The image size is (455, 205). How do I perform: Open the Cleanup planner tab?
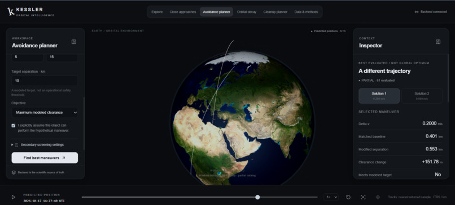pyautogui.click(x=275, y=12)
